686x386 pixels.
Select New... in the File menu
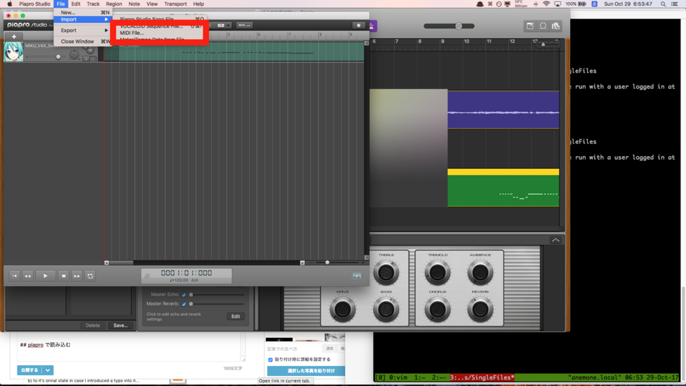point(82,12)
